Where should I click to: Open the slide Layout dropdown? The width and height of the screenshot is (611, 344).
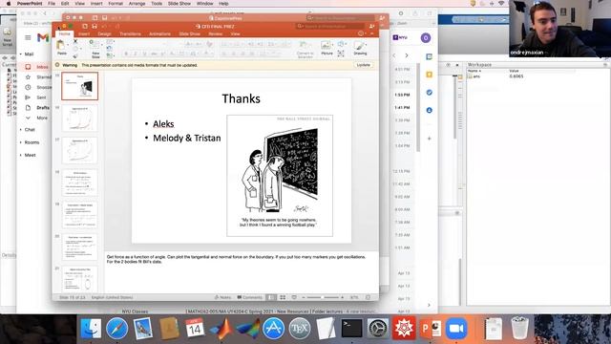[x=110, y=41]
